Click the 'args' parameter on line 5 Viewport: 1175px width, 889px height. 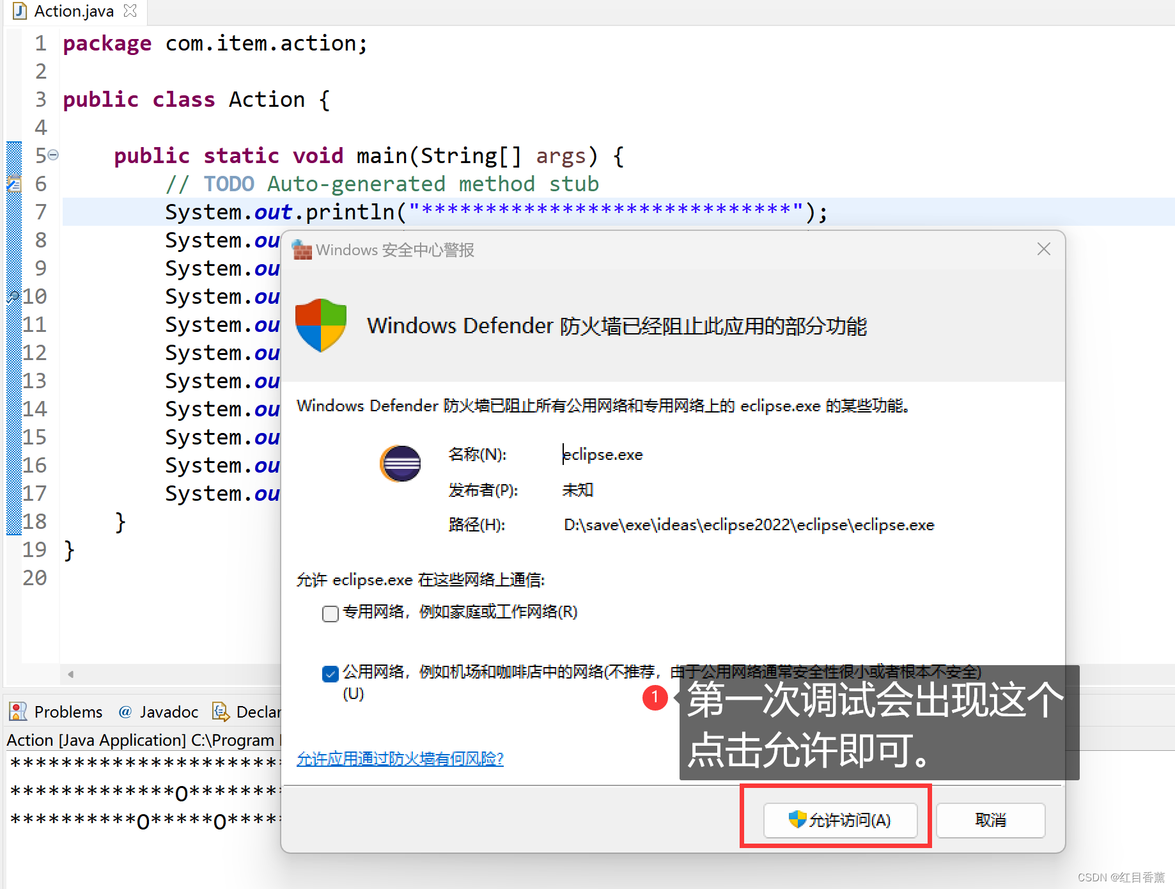[x=561, y=156]
